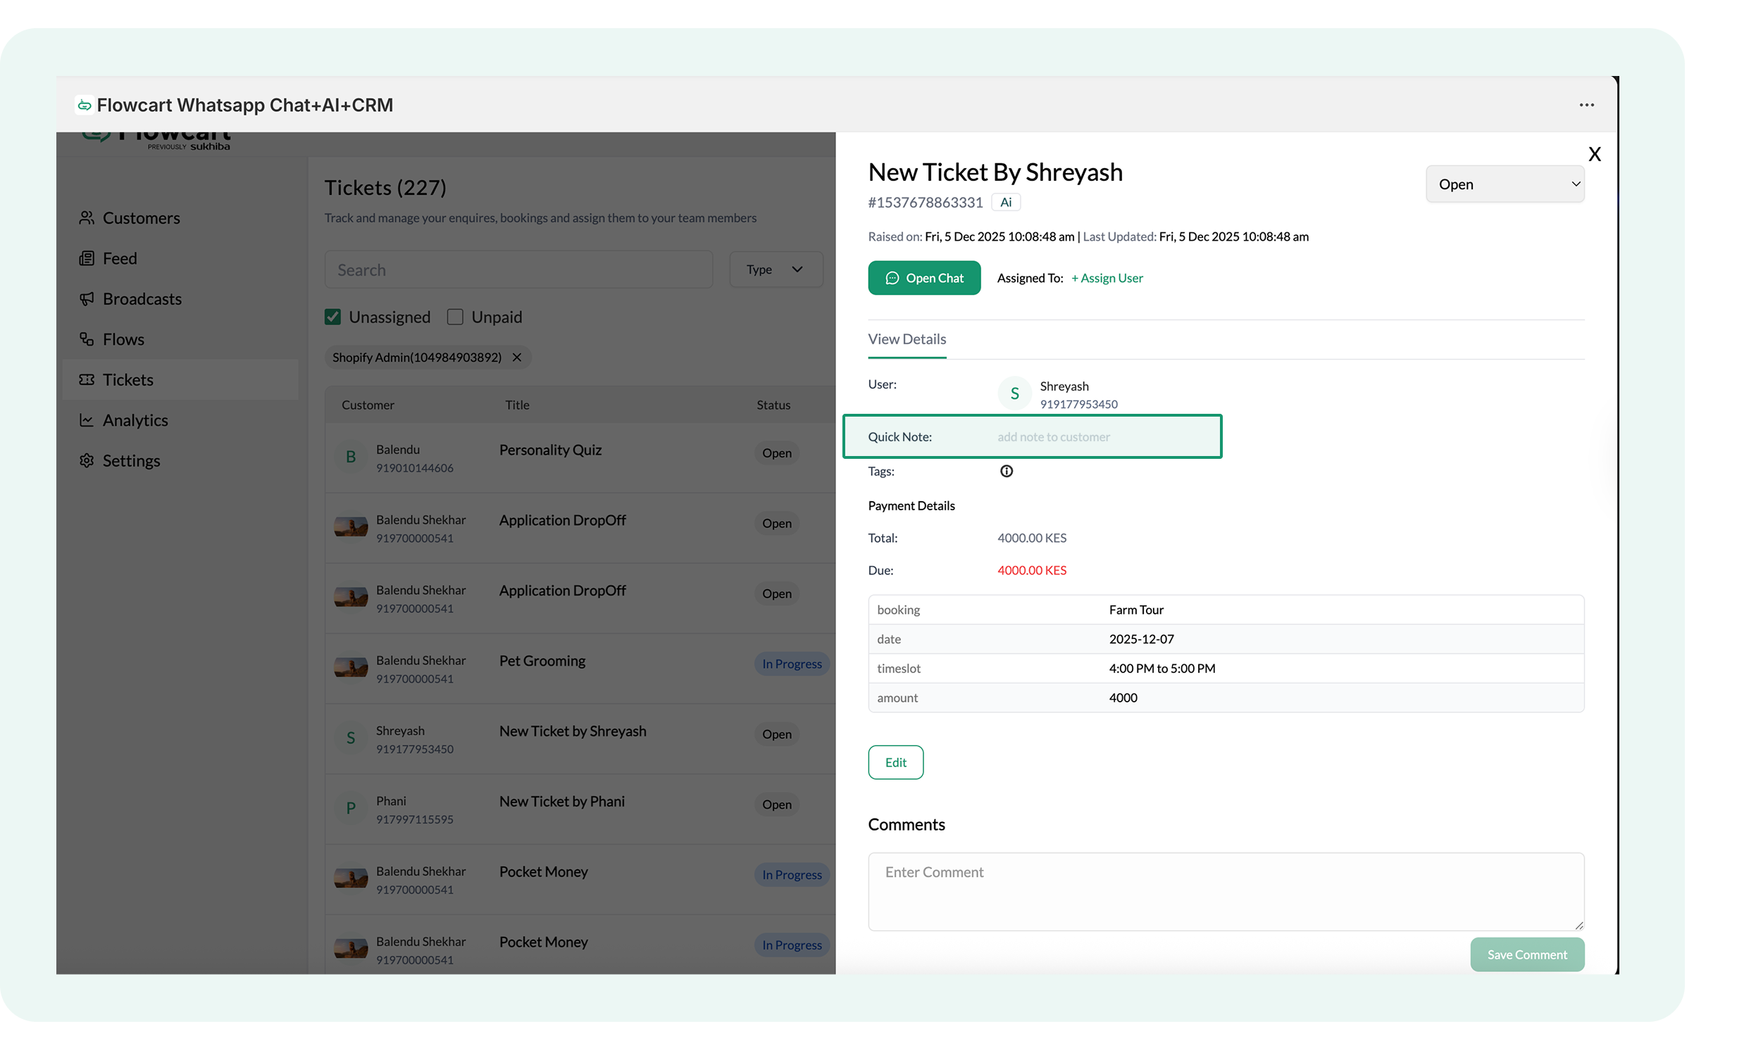Open the ticket status Open dropdown
This screenshot has width=1744, height=1050.
pos(1504,184)
